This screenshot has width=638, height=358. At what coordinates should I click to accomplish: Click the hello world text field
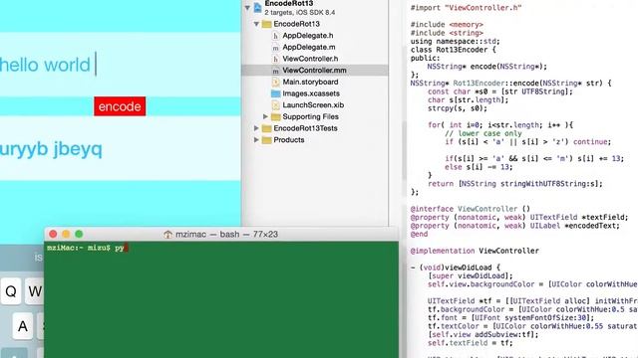point(120,65)
